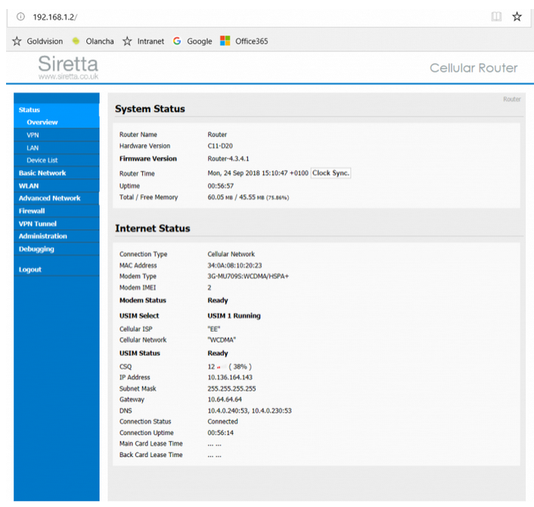Click the Internet Status heading
The image size is (534, 507).
pos(153,228)
